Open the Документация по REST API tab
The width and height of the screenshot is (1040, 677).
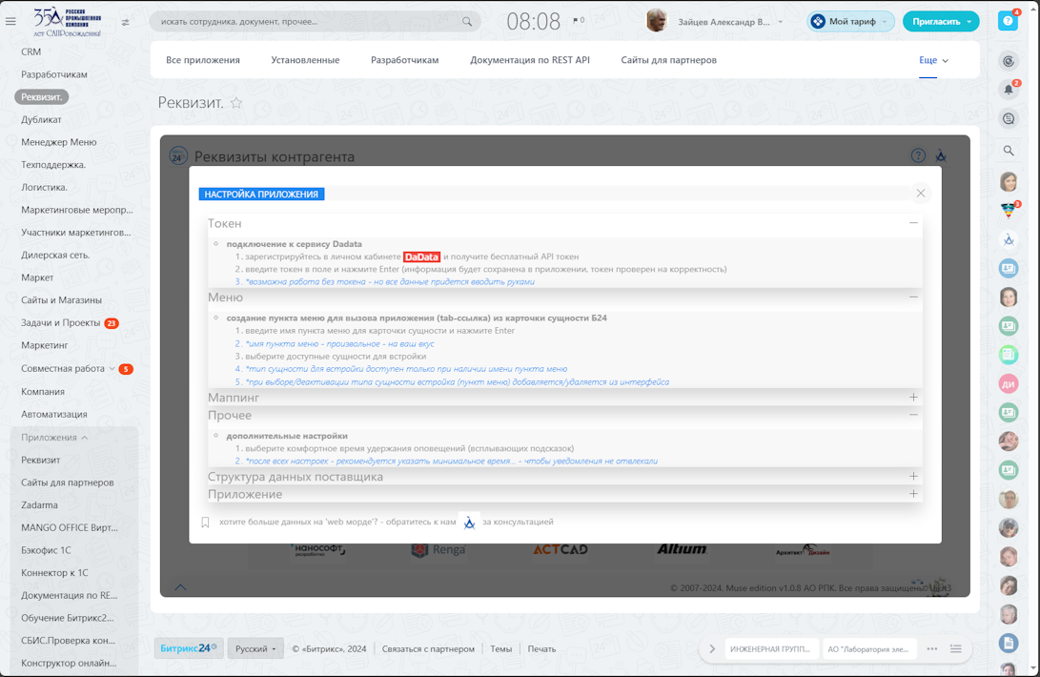(x=529, y=60)
